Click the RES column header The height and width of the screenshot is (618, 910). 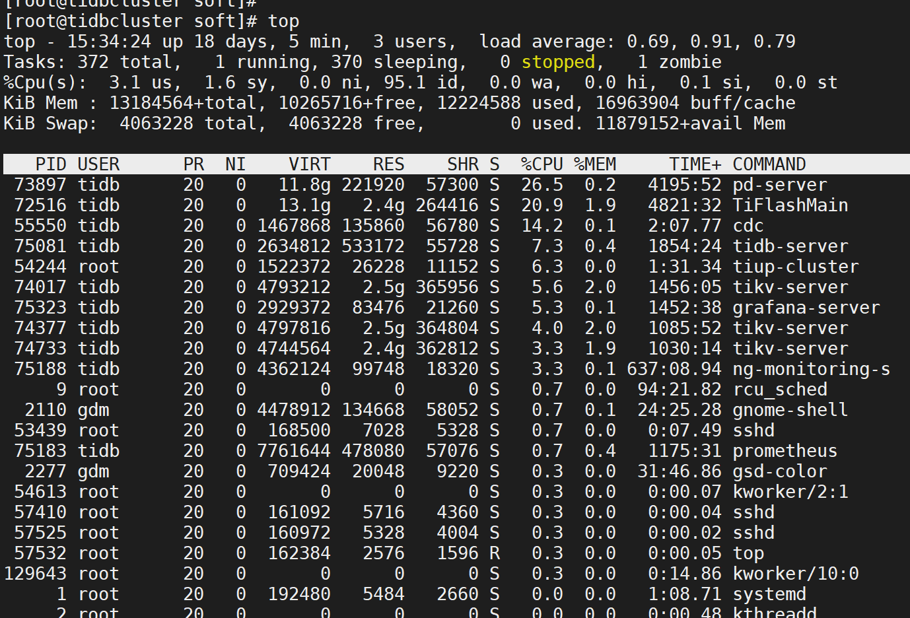coord(388,164)
